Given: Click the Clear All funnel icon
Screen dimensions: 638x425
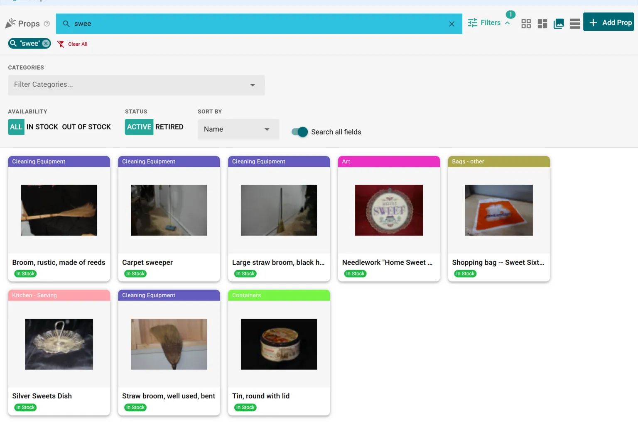Looking at the screenshot, I should [60, 44].
